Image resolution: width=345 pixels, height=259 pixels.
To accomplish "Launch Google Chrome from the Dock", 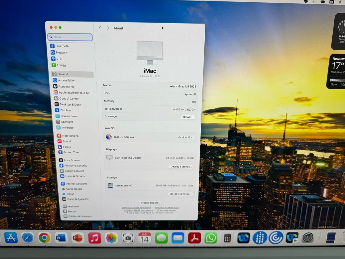I will (x=44, y=238).
